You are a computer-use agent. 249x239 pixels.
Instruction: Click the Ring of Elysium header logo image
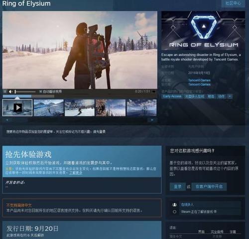[x=203, y=31]
